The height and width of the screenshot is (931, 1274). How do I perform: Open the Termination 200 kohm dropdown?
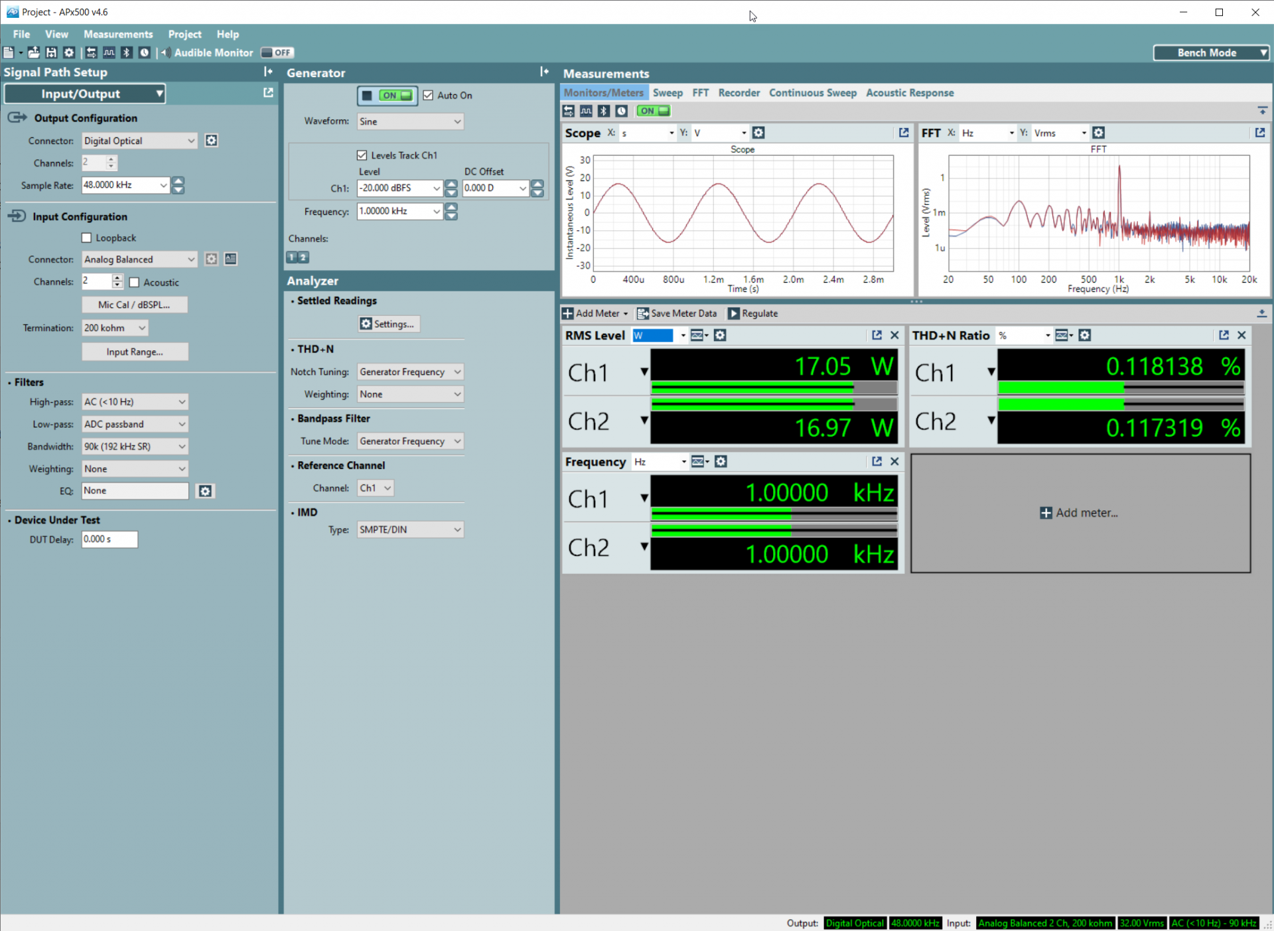point(115,328)
